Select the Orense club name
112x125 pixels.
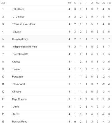click(x=16, y=62)
